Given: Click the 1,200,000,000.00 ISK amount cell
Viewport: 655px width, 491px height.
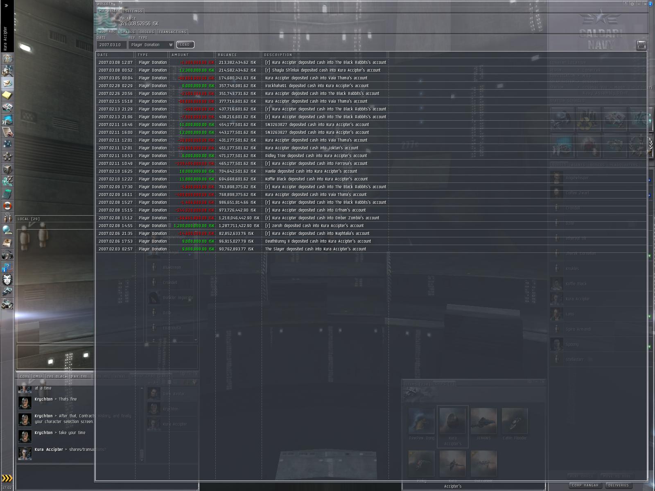Looking at the screenshot, I should (x=194, y=226).
